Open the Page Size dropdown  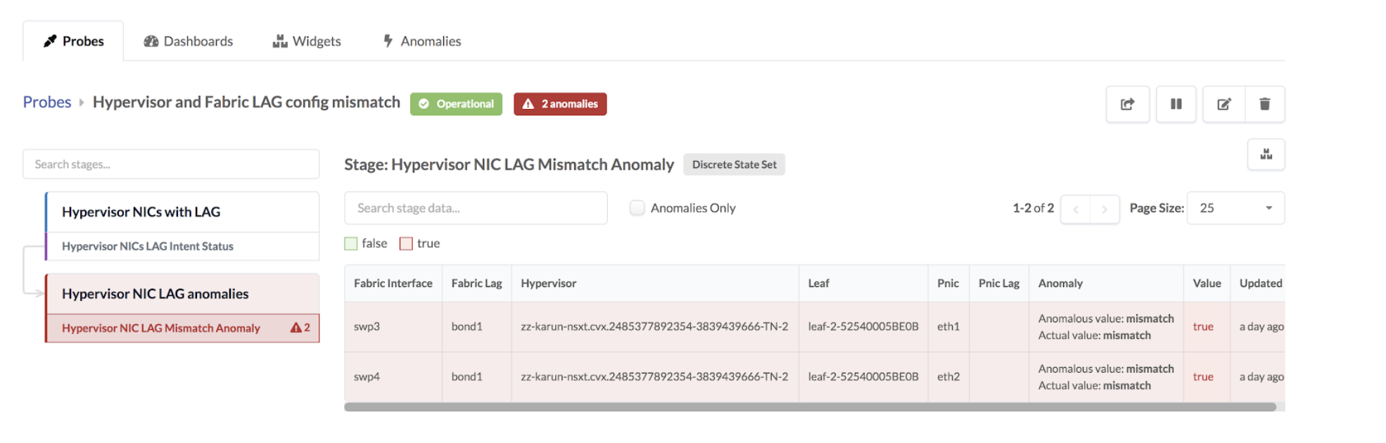[1235, 208]
